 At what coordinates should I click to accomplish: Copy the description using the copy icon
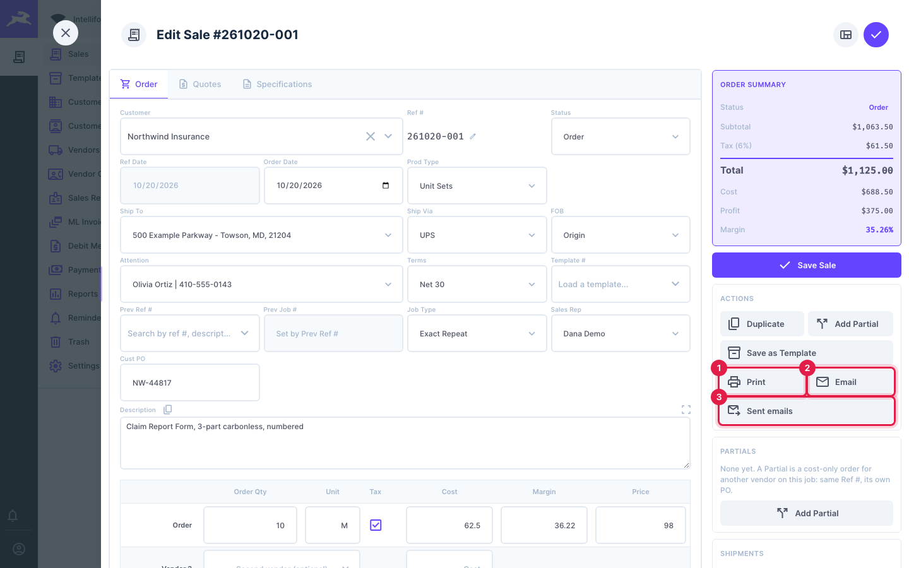click(168, 410)
